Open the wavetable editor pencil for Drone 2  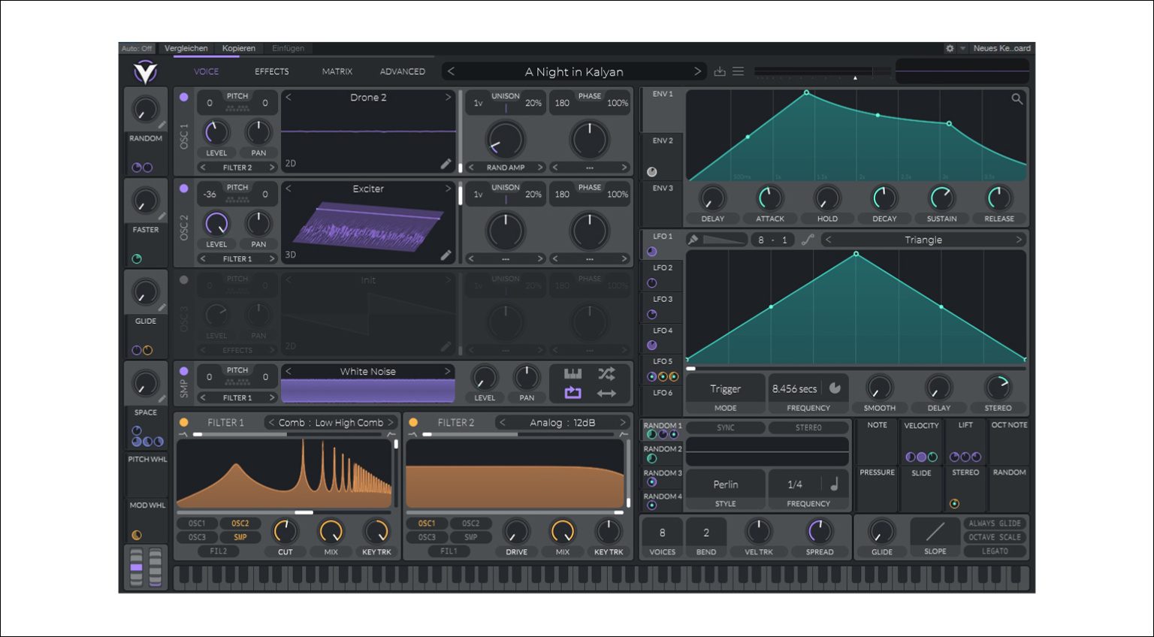(447, 164)
